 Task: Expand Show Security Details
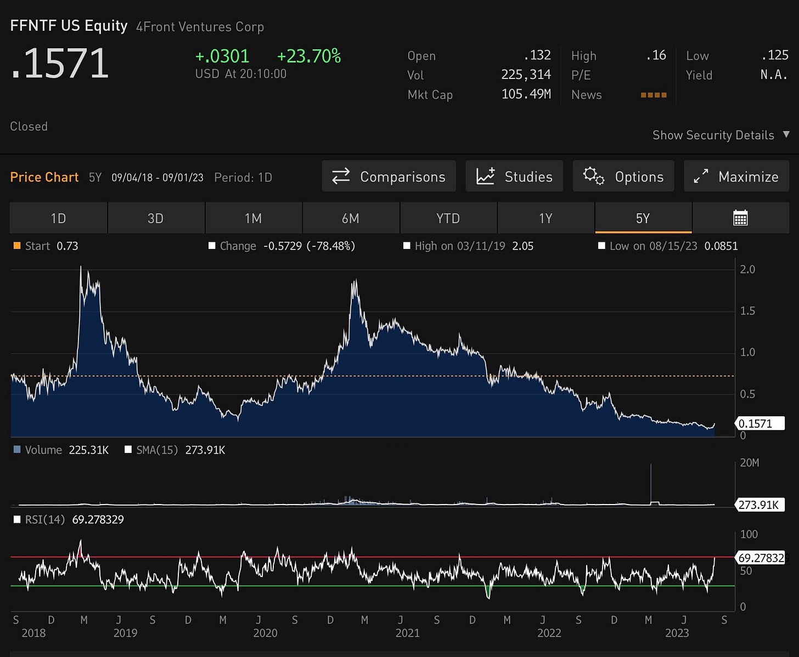click(x=721, y=135)
